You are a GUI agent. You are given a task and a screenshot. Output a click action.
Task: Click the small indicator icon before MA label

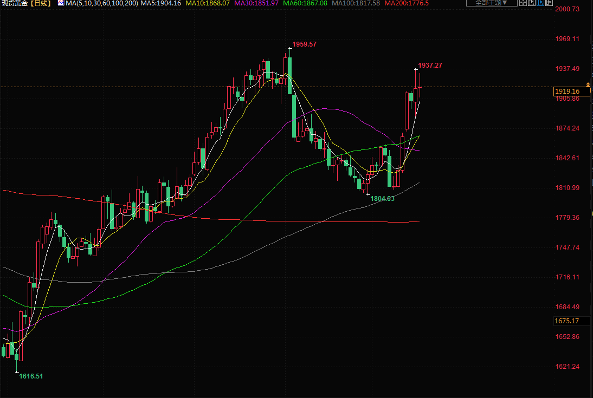click(61, 3)
